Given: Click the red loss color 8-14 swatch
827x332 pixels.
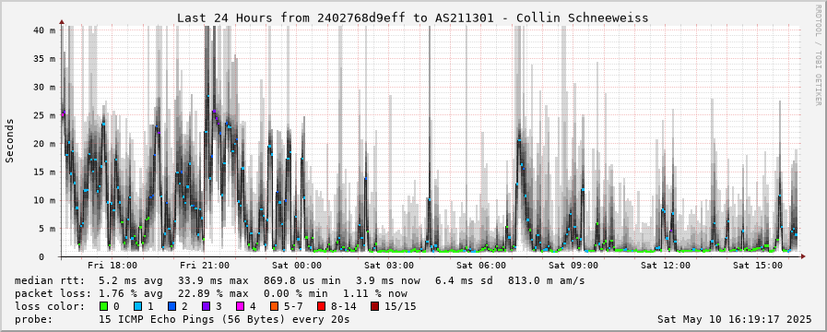Looking at the screenshot, I should pos(321,306).
